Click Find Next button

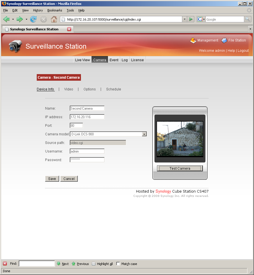pos(63,264)
